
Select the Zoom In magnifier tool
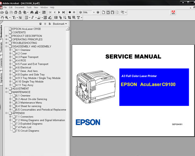(x=6, y=18)
